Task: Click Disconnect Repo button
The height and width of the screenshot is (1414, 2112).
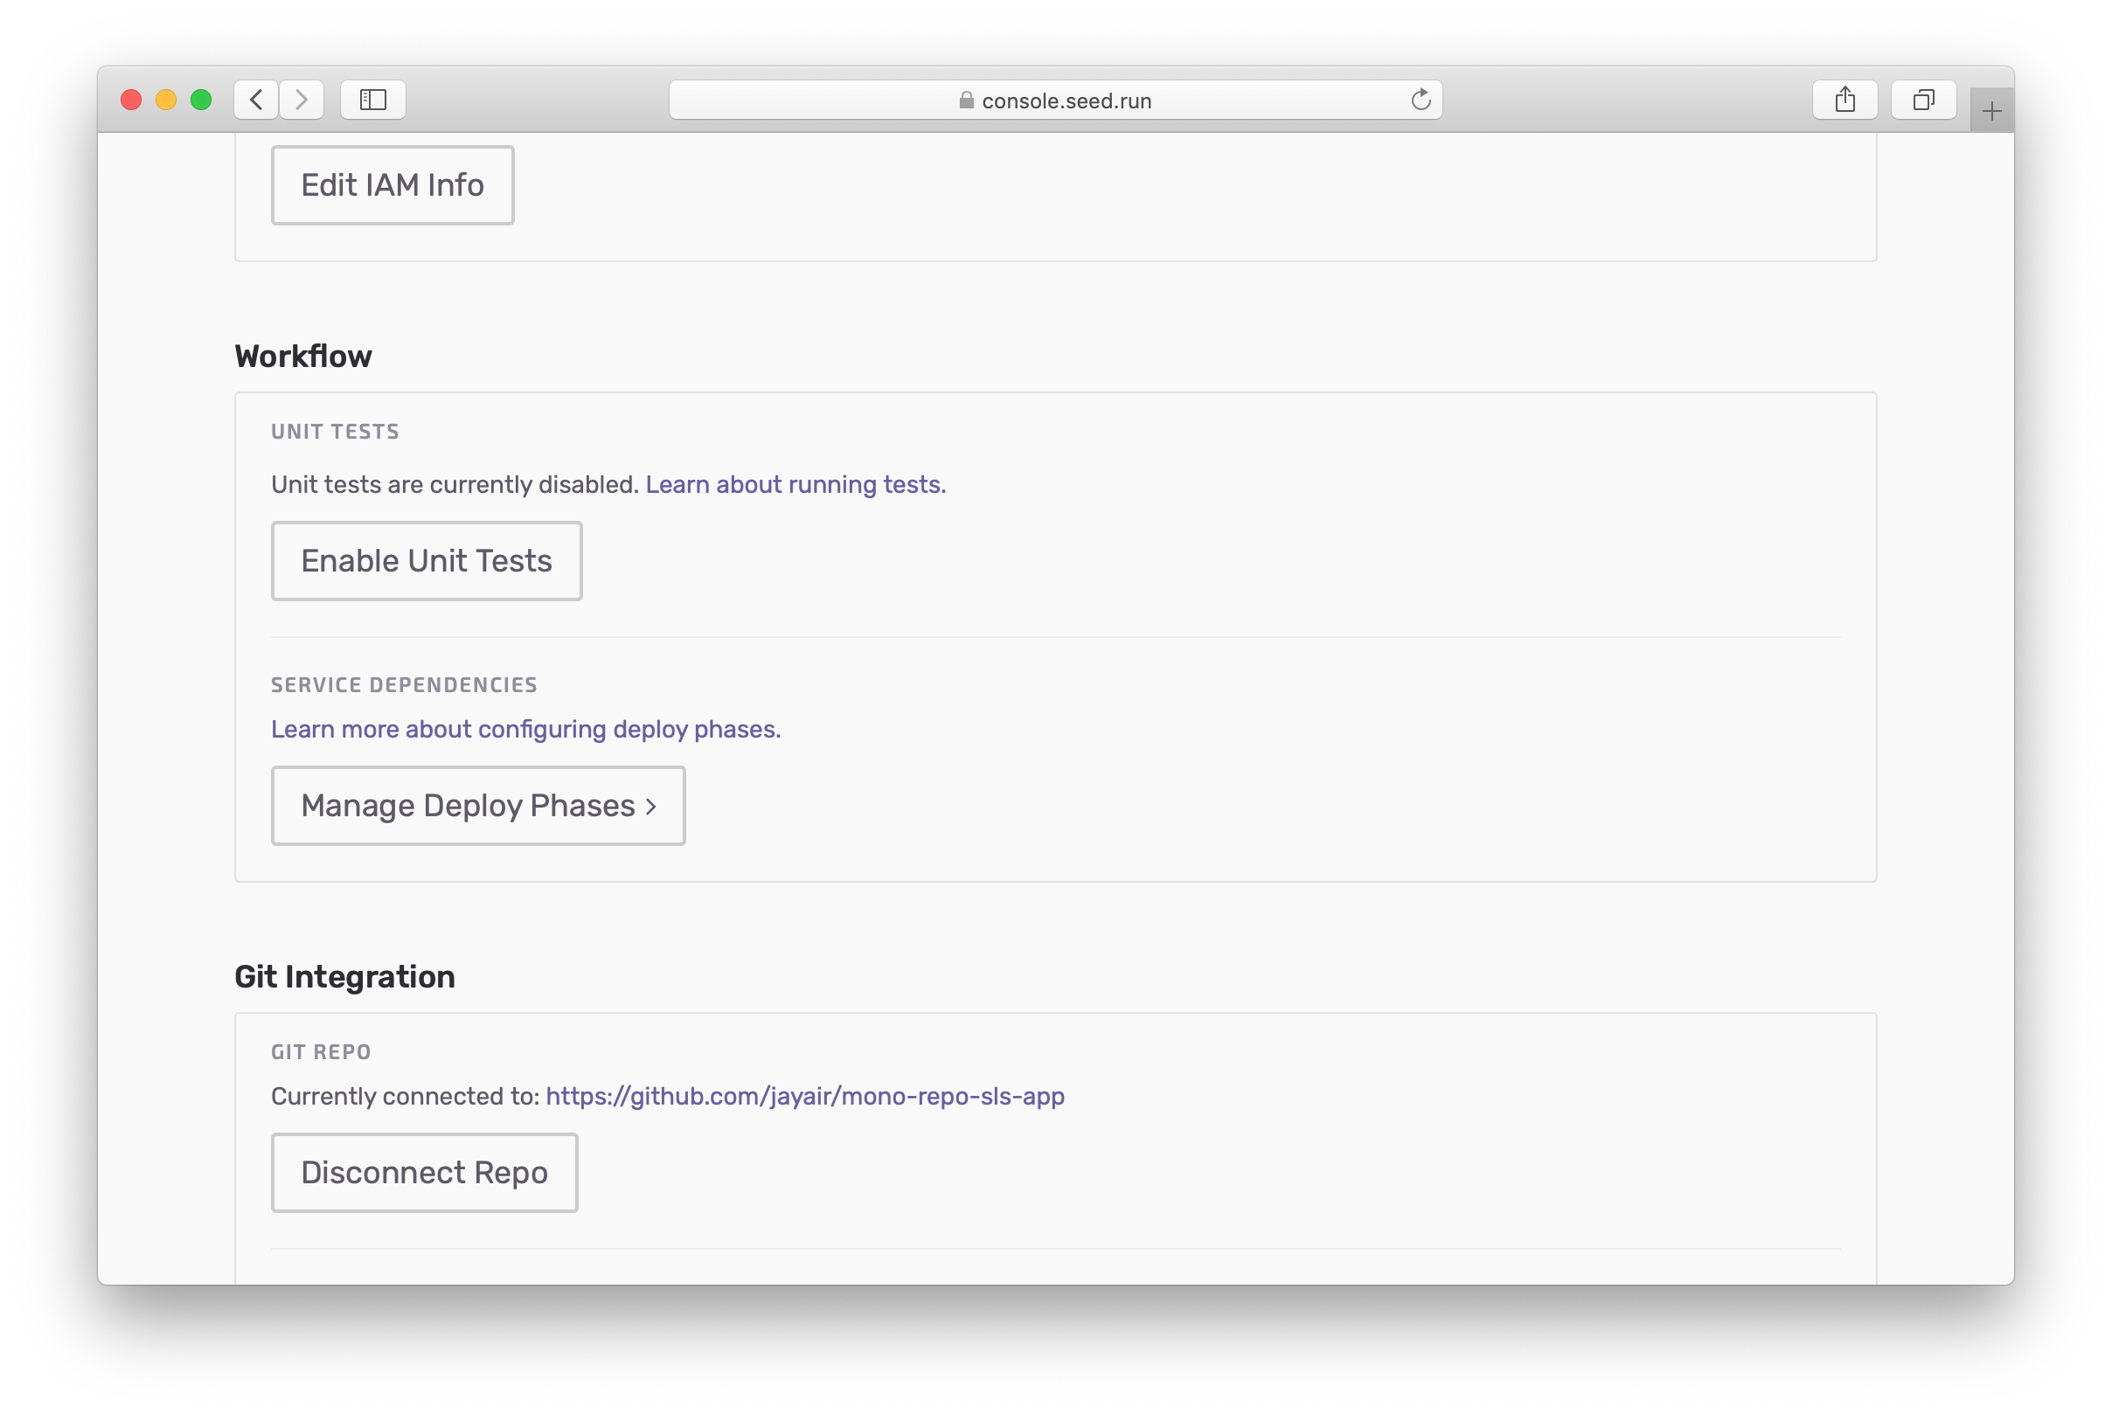Action: (425, 1173)
